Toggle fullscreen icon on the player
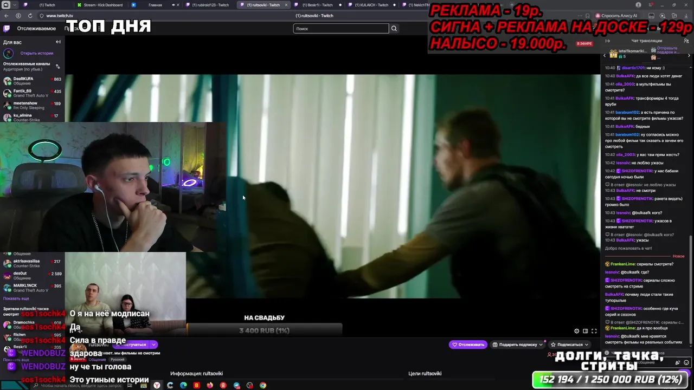This screenshot has height=390, width=694. (x=594, y=331)
